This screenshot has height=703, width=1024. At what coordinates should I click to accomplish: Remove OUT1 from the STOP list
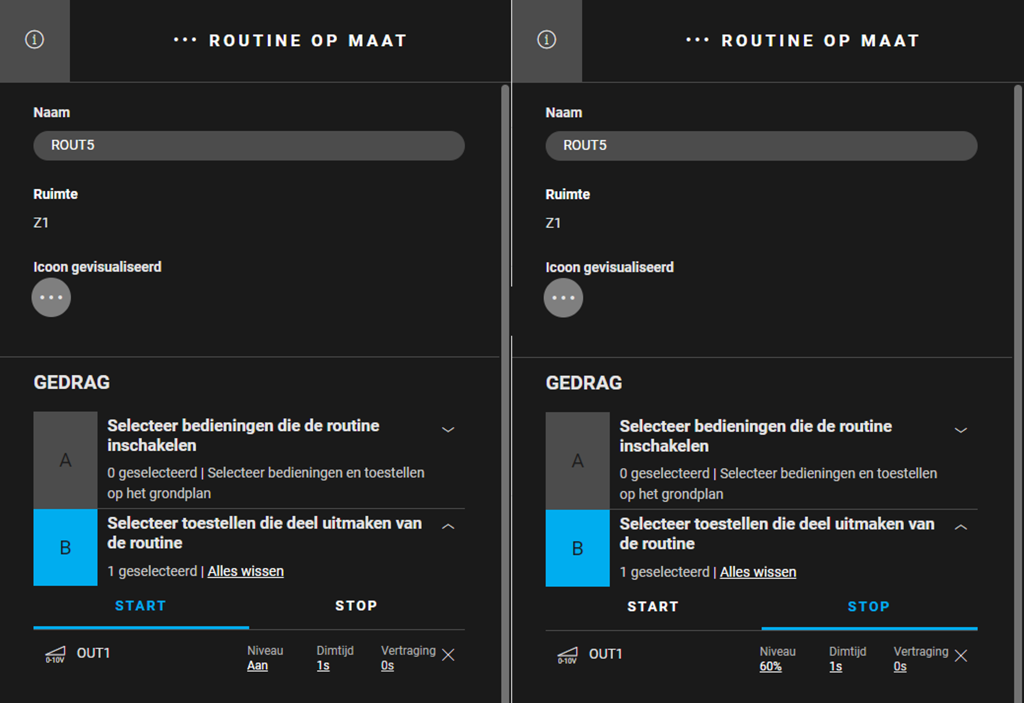(960, 656)
